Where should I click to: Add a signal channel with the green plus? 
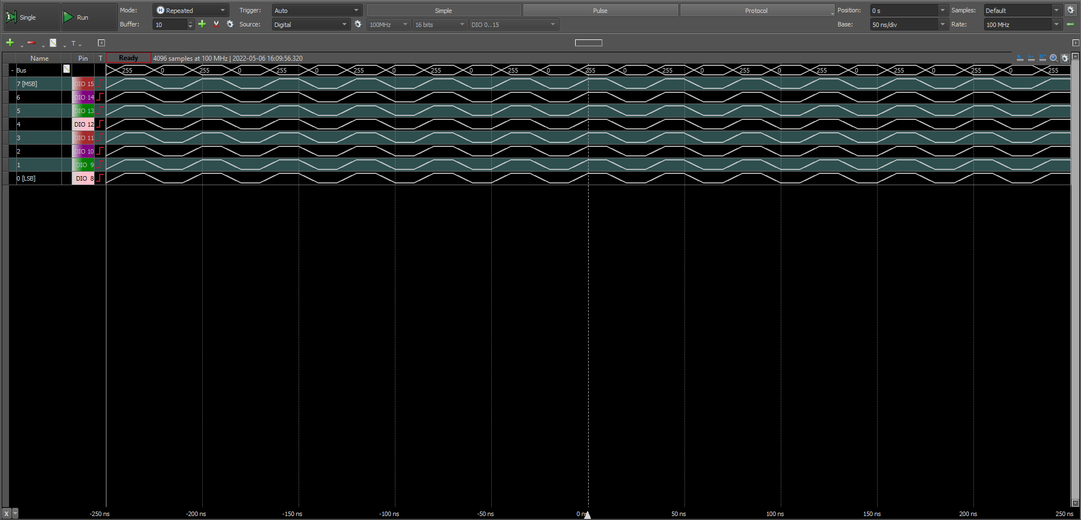[10, 43]
